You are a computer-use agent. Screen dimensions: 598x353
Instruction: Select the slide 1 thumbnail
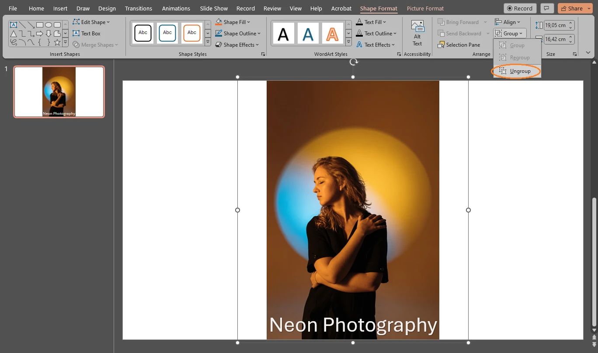coord(59,92)
